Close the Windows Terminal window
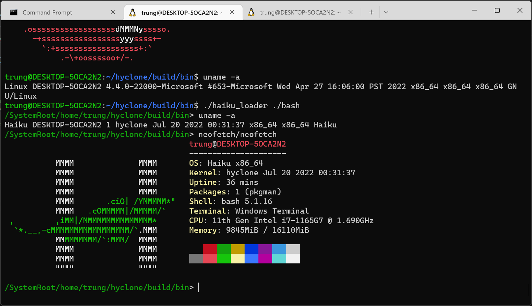This screenshot has width=532, height=306. click(x=520, y=10)
